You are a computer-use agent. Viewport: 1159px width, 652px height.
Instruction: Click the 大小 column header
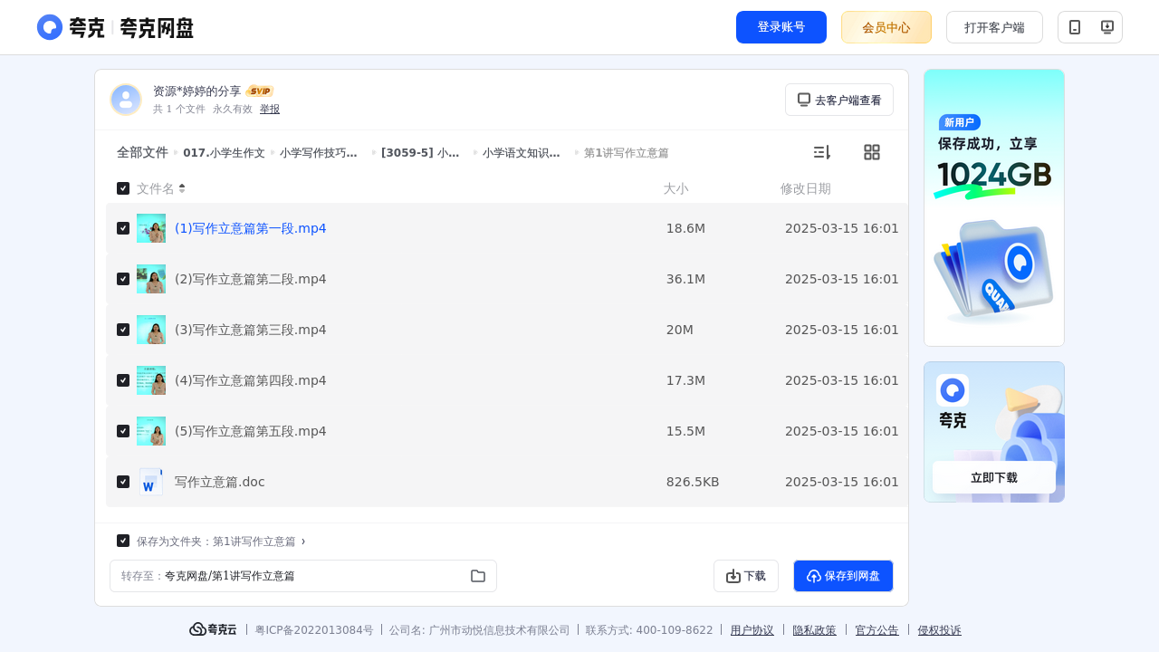coord(675,188)
